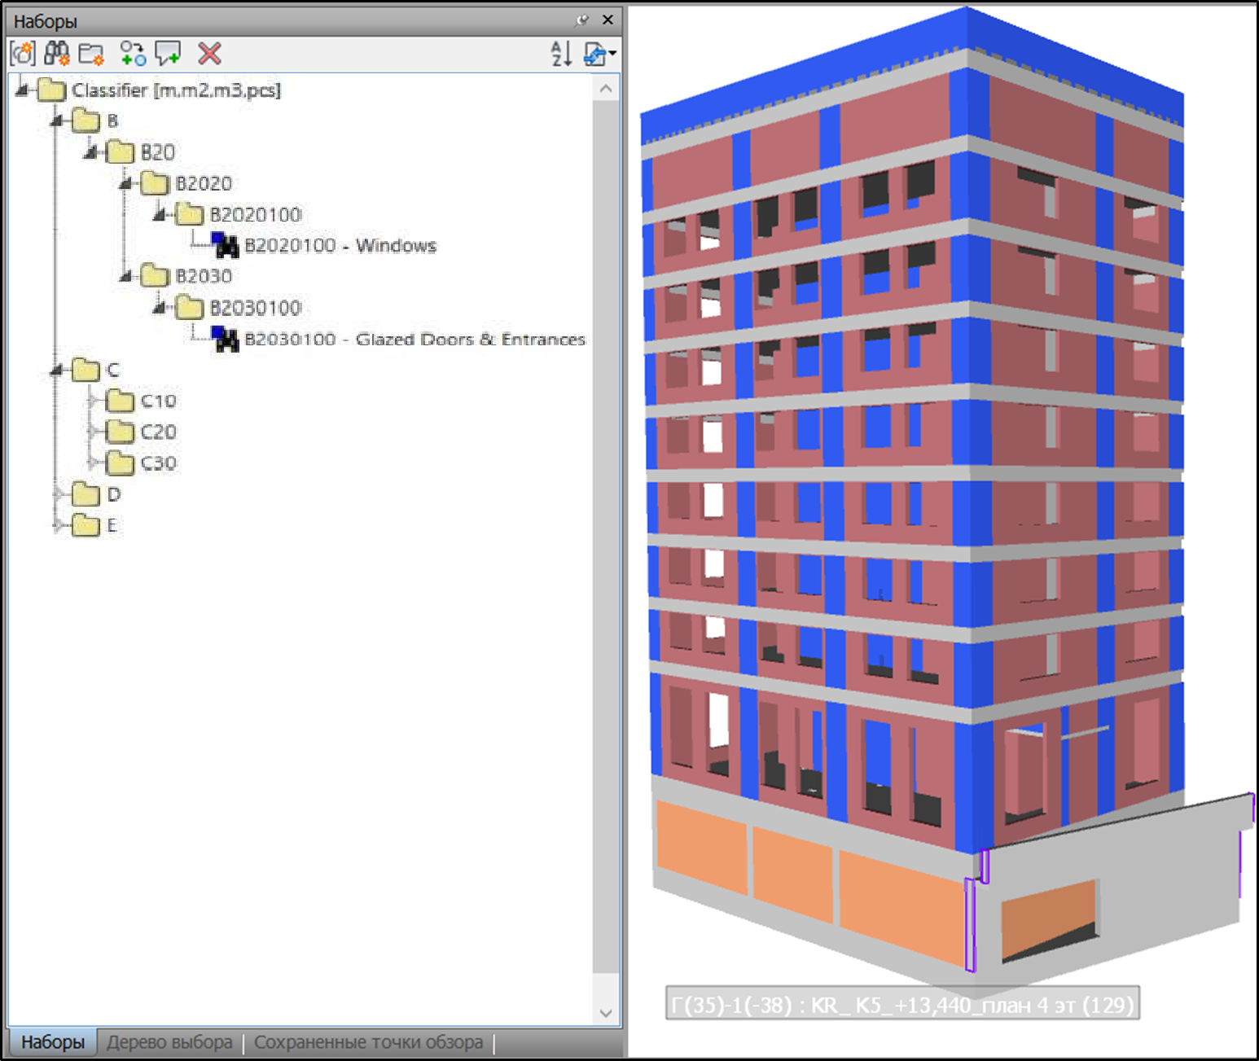Image resolution: width=1259 pixels, height=1061 pixels.
Task: Click the scroll up arrow in sets tree
Action: tap(606, 88)
